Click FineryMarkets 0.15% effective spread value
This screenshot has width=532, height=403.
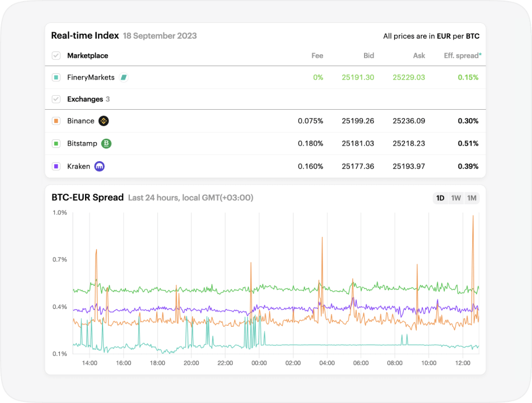468,77
